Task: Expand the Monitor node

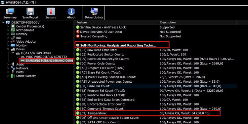Action: (x=8, y=45)
